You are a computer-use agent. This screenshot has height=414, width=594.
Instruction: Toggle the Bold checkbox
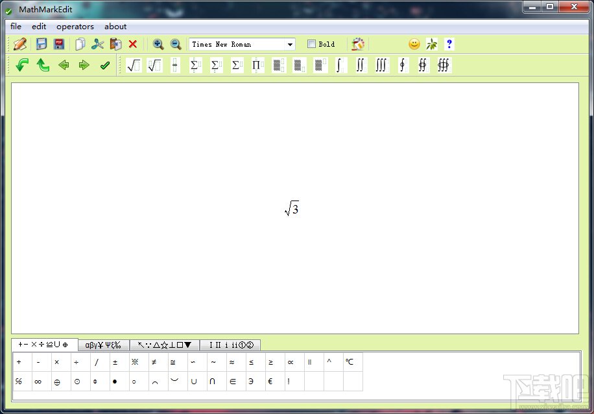coord(311,44)
